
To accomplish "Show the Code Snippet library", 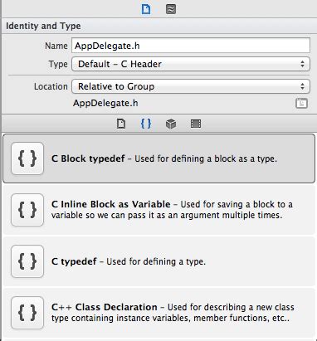I will pos(146,124).
